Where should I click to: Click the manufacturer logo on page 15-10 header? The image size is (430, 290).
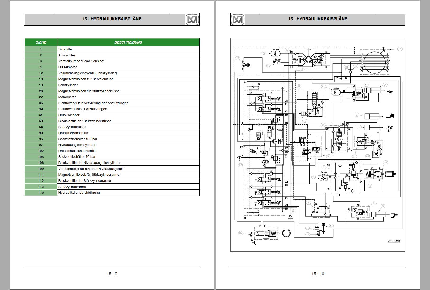click(x=238, y=19)
